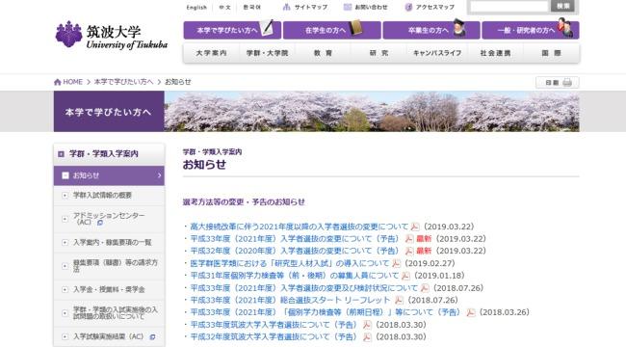This screenshot has width=626, height=347.
Task: Click minus icon beside お知らせ sidebar item
Action: point(65,175)
